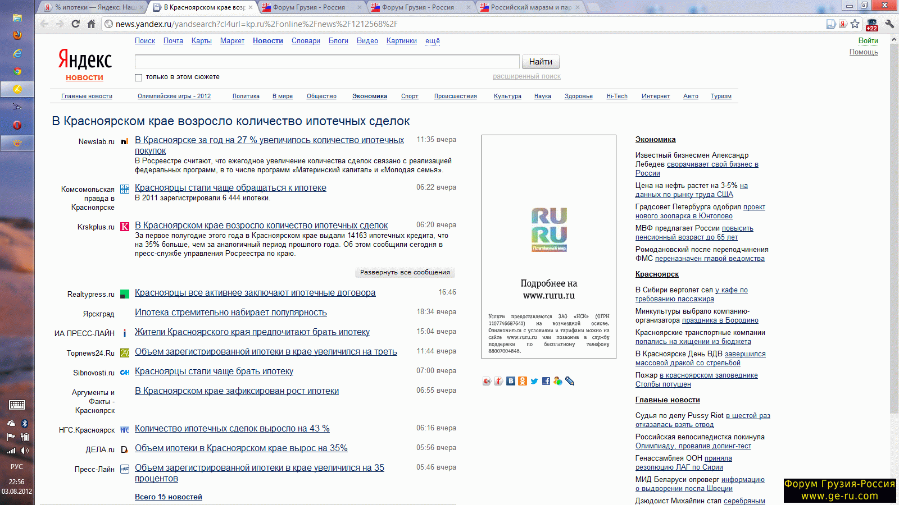Click the Yandex logo
Image resolution: width=899 pixels, height=505 pixels.
point(85,59)
